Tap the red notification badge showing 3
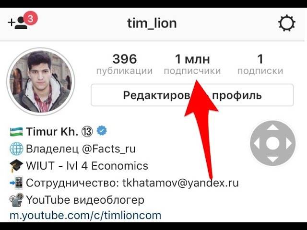This screenshot has width=307, height=230. pyautogui.click(x=30, y=19)
